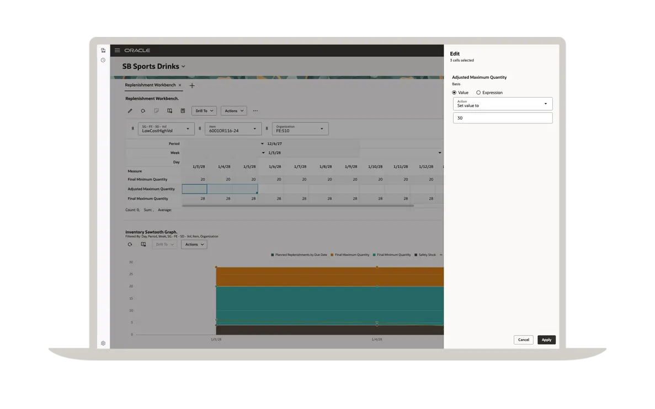Select the Value radio button
The height and width of the screenshot is (409, 655).
point(454,93)
